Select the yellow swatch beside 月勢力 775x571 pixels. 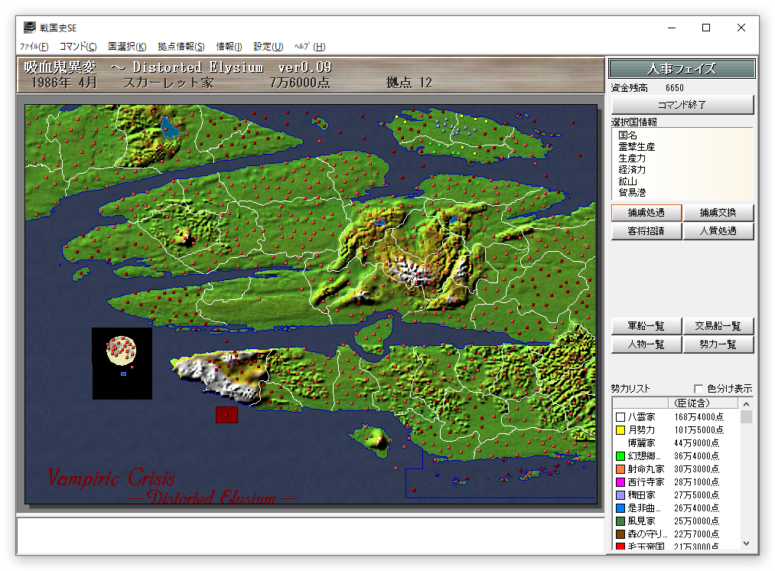click(620, 430)
